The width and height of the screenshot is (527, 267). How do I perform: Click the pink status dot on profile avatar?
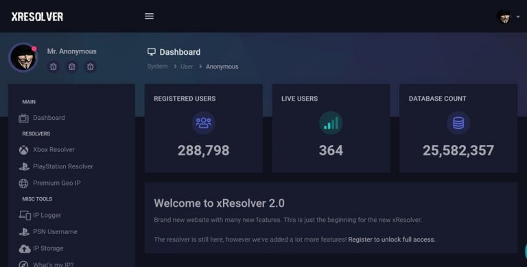click(x=34, y=49)
